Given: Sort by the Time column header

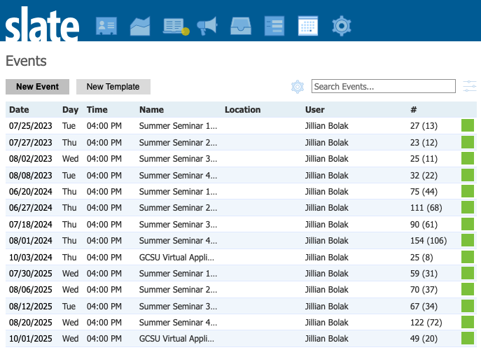Looking at the screenshot, I should [97, 110].
